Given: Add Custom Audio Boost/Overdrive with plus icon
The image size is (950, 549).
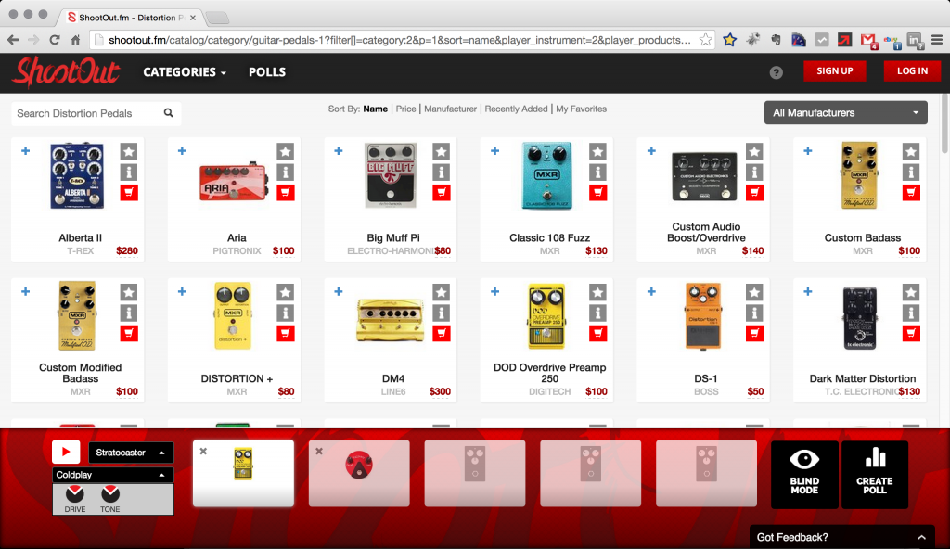Looking at the screenshot, I should click(651, 151).
